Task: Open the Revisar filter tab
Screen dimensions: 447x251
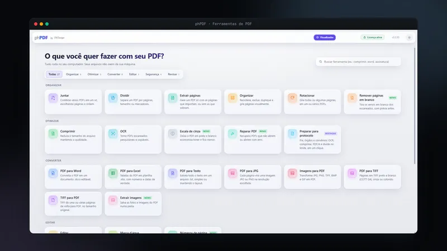Action: point(173,74)
